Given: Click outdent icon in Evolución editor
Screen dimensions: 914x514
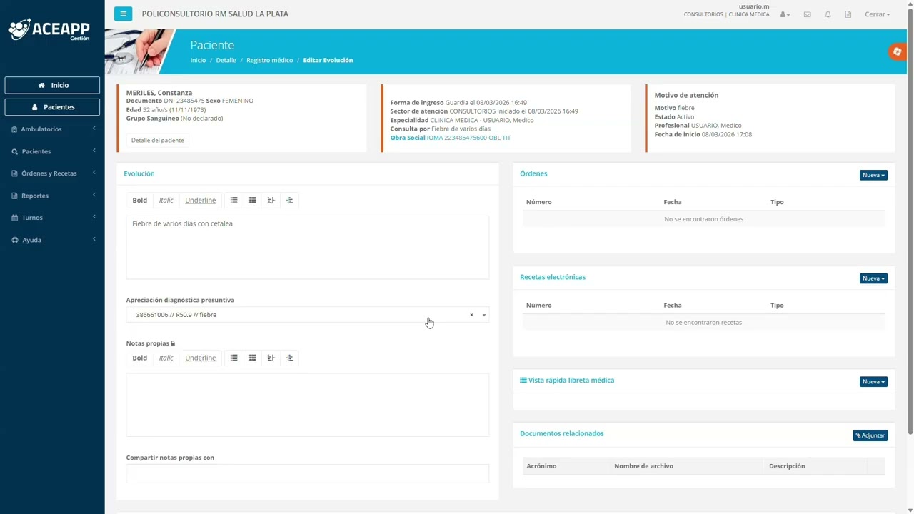Looking at the screenshot, I should 271,201.
